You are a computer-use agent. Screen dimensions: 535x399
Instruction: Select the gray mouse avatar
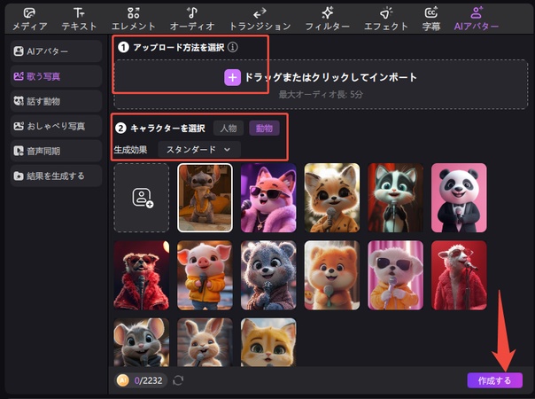click(141, 342)
